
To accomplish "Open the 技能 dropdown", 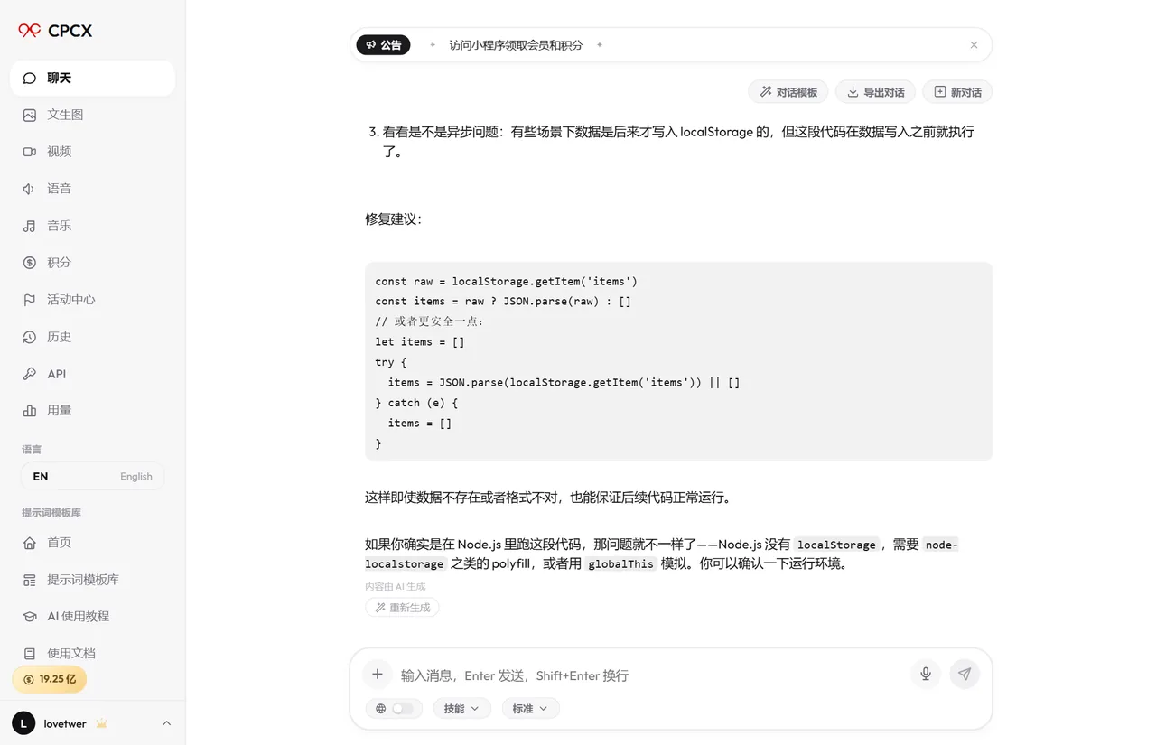I will click(461, 709).
